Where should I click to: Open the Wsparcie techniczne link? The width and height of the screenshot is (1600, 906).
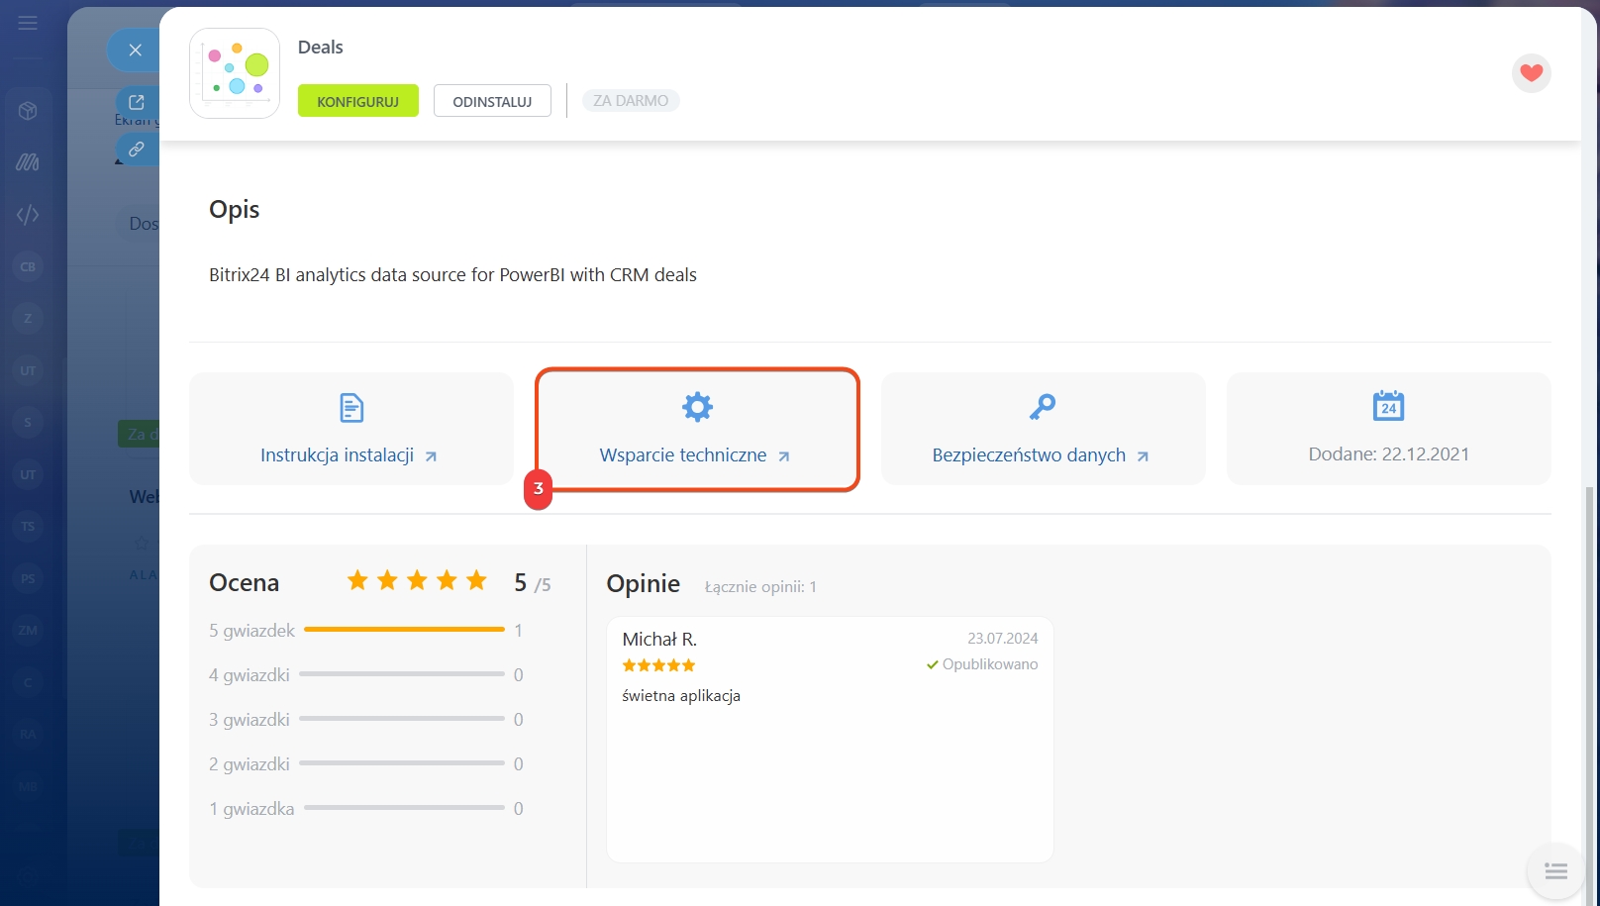tap(695, 455)
